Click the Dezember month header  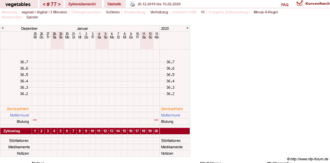point(29,28)
